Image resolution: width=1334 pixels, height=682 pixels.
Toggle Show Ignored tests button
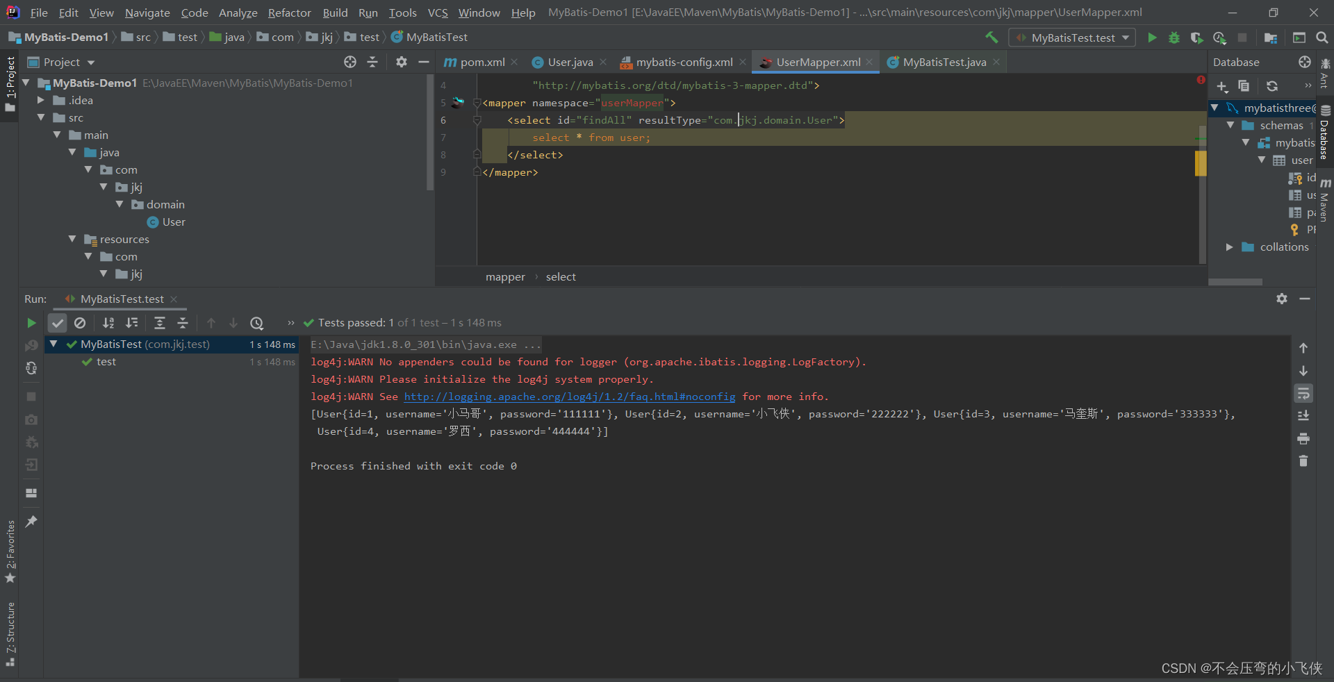pos(80,323)
